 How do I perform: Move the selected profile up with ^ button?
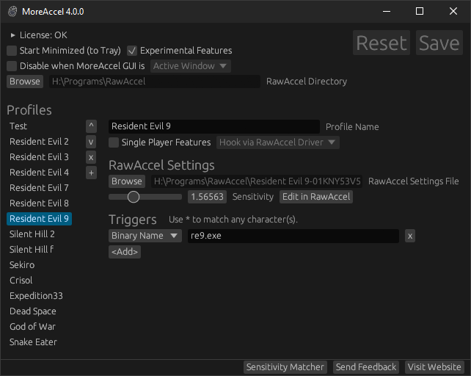tap(91, 126)
